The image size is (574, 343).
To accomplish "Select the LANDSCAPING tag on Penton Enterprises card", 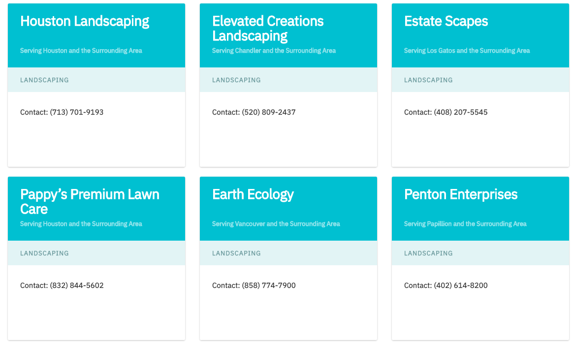I will tap(428, 253).
